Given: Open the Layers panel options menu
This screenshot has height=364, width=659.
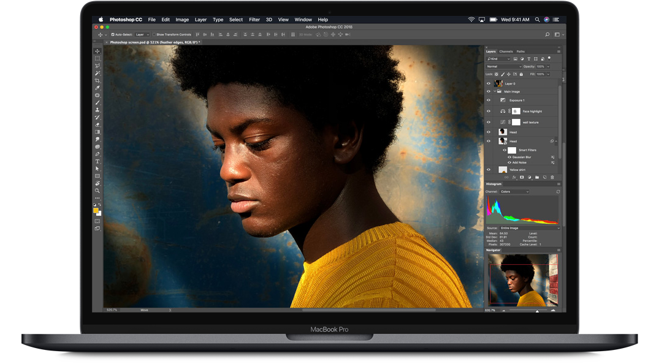Looking at the screenshot, I should 558,51.
